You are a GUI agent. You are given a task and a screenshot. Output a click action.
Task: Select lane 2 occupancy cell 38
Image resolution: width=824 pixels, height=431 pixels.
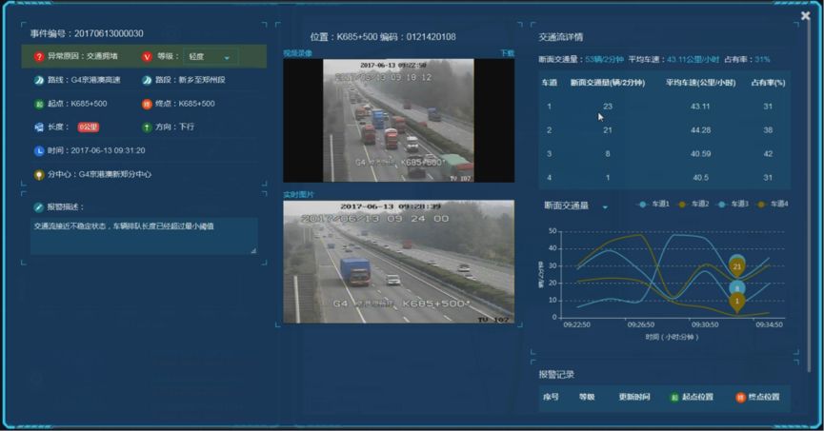[x=768, y=130]
